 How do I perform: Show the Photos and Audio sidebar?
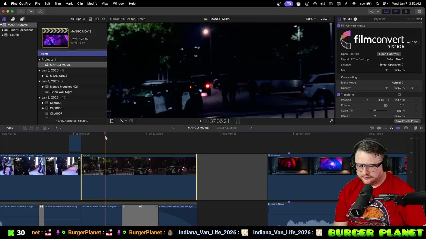[13, 19]
